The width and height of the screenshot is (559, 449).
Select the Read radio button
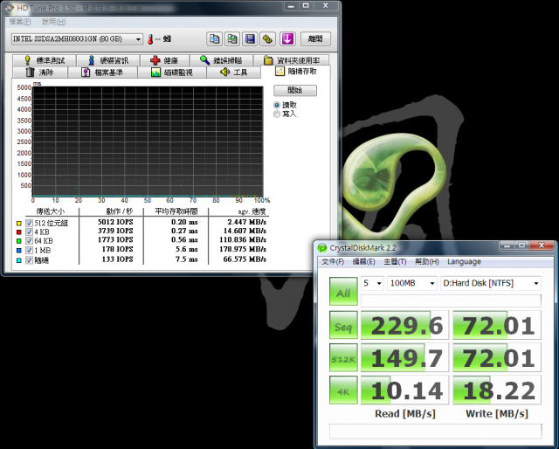[x=277, y=105]
